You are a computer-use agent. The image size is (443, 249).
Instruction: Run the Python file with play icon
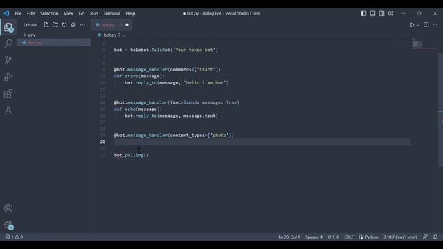pos(412,25)
